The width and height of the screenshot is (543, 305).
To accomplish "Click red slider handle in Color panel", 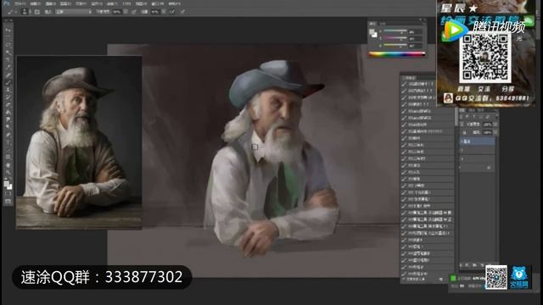I will pyautogui.click(x=402, y=32).
